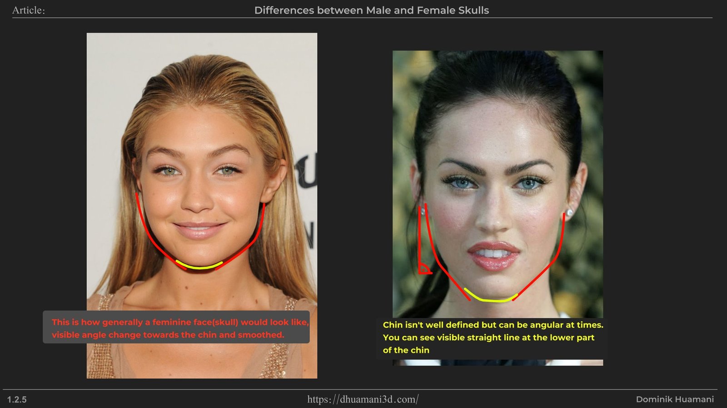Viewport: 727px width, 408px height.
Task: Click the pearl earring in the right photo
Action: 569,213
